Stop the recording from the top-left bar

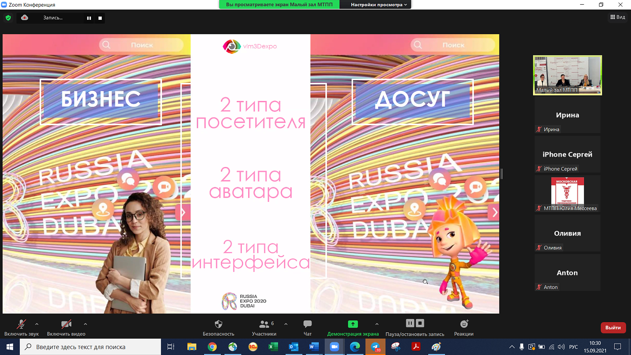100,18
